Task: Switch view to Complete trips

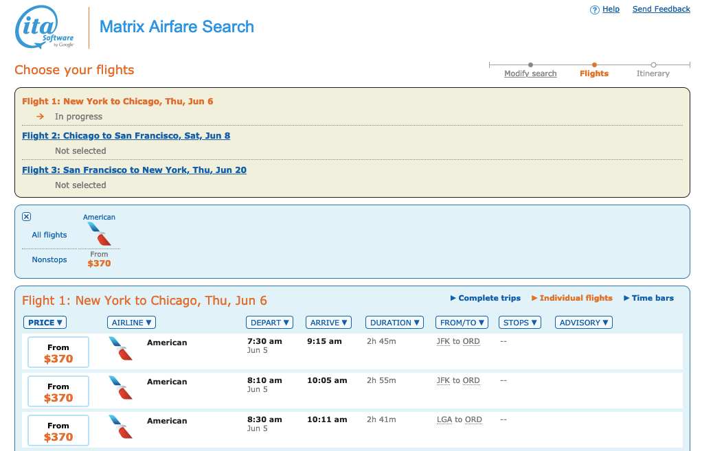Action: click(490, 298)
